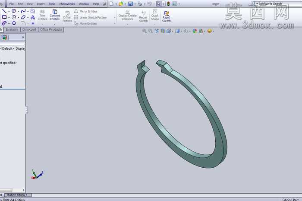Switch to the Evaluate tab
The width and height of the screenshot is (302, 201).
[12, 29]
